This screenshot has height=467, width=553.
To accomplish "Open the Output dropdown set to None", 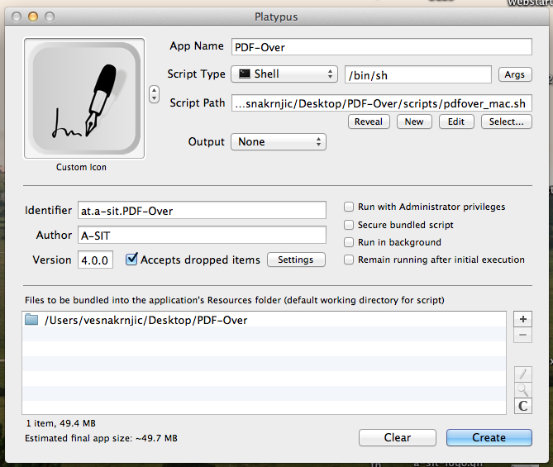I will [x=279, y=142].
